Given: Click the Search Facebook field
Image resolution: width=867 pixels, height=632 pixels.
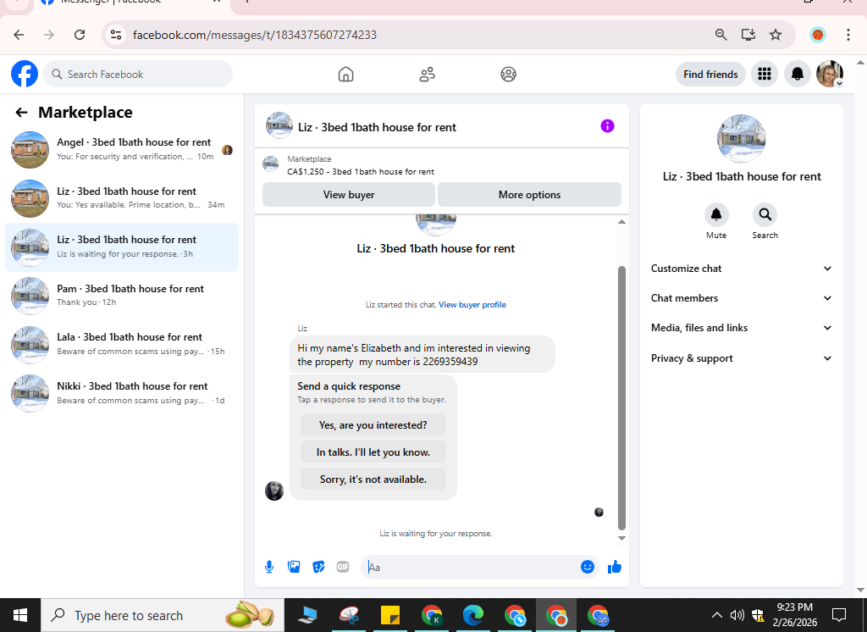Looking at the screenshot, I should pos(138,75).
